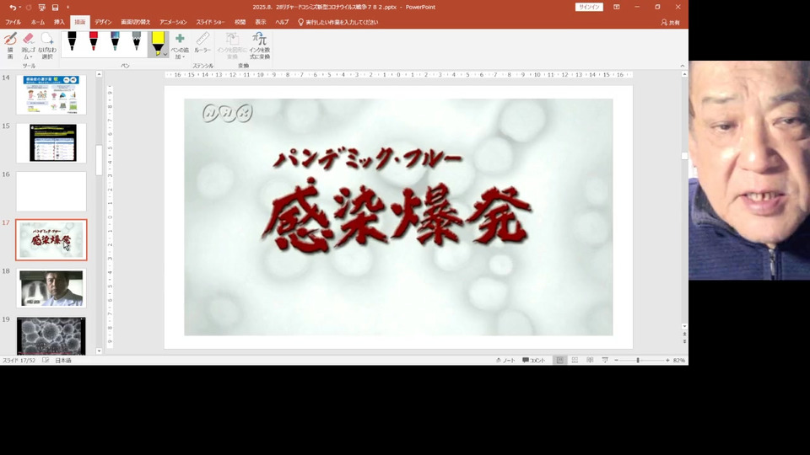Switch to Slide Sorter view
Viewport: 810px width, 455px height.
pos(575,360)
